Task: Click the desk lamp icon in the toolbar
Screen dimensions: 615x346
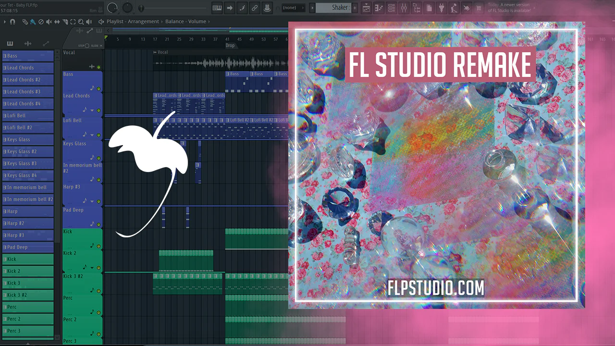Action: point(454,8)
